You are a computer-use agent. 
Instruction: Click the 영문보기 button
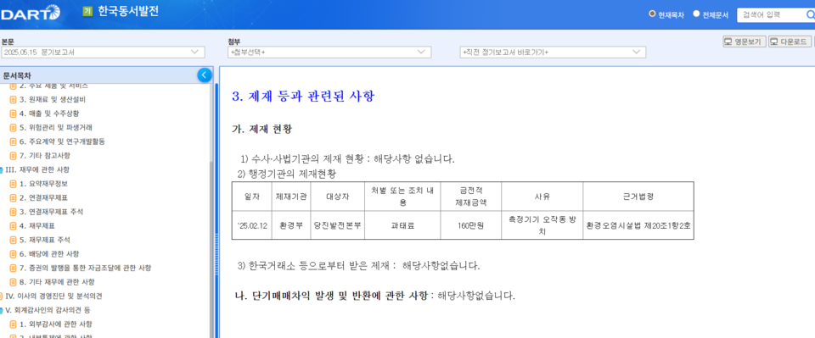tap(745, 42)
